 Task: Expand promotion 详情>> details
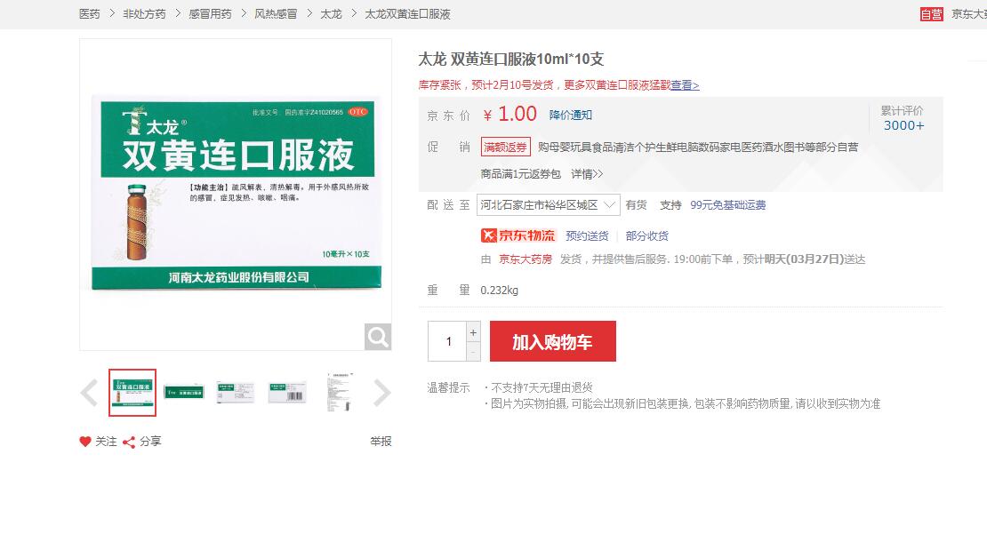click(587, 173)
